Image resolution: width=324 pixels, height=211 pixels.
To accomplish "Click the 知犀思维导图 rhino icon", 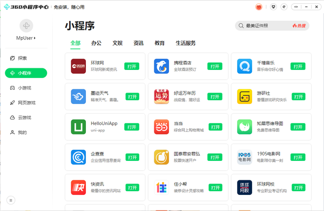I will [245, 126].
